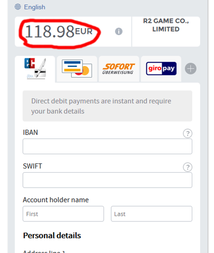Image resolution: width=214 pixels, height=253 pixels.
Task: Select the giropay payment option
Action: [161, 69]
